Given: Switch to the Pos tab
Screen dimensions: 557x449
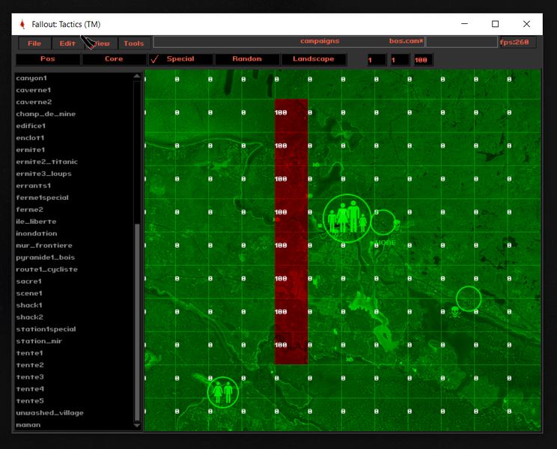Looking at the screenshot, I should pyautogui.click(x=48, y=59).
